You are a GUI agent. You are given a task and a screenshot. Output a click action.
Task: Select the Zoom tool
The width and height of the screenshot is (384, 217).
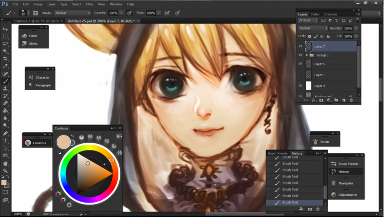[5, 171]
